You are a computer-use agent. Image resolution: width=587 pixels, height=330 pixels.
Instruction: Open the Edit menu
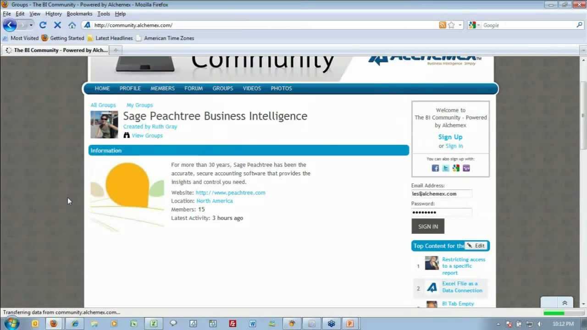click(20, 14)
